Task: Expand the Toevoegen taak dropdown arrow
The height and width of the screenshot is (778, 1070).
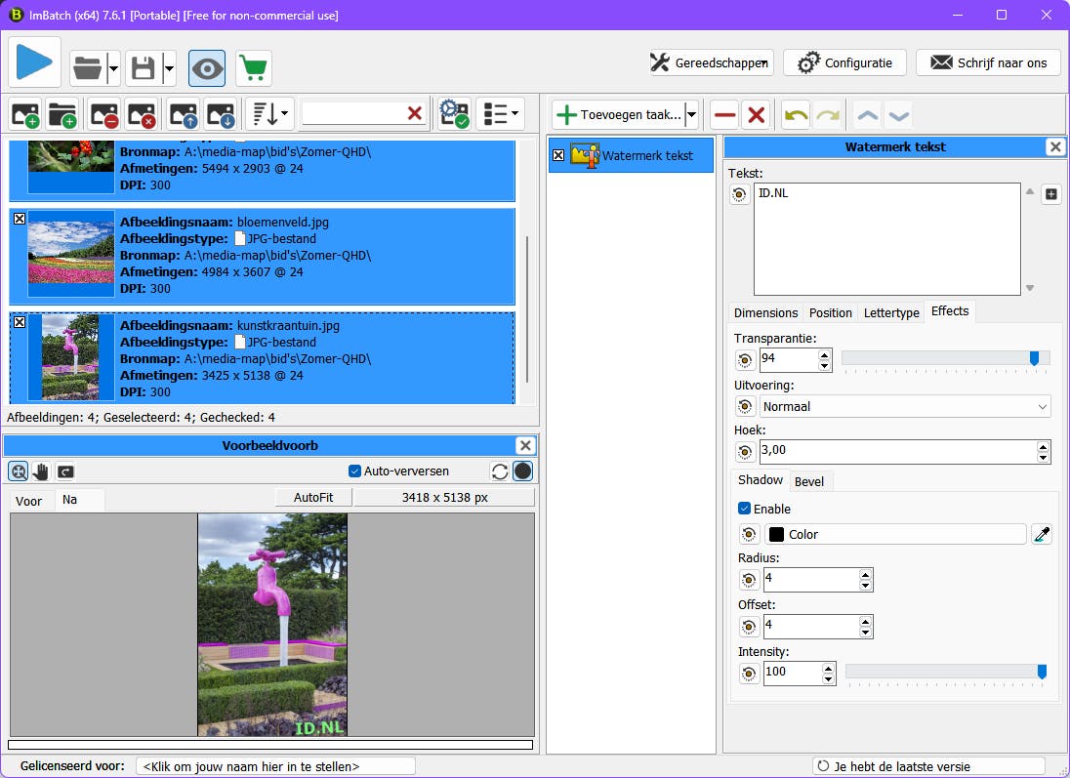Action: (x=691, y=115)
